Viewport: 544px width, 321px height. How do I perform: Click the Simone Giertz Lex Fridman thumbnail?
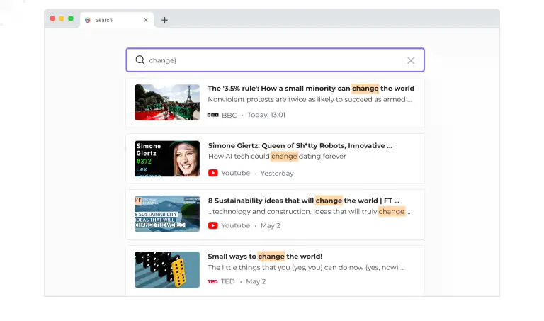(x=167, y=158)
